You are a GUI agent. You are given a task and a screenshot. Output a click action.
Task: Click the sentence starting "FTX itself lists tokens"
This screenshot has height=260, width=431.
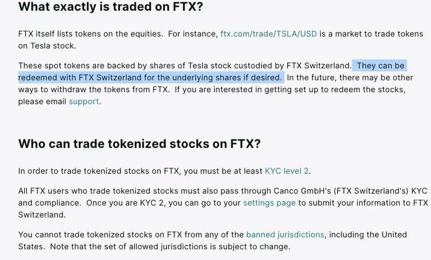coord(91,33)
